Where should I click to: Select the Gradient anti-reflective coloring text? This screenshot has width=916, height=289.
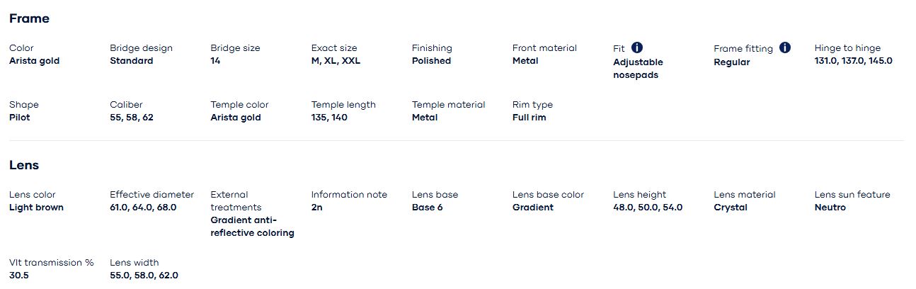click(252, 227)
